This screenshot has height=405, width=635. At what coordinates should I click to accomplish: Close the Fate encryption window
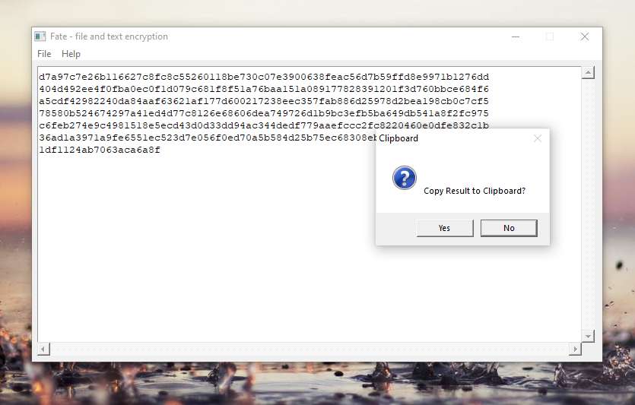pyautogui.click(x=584, y=36)
